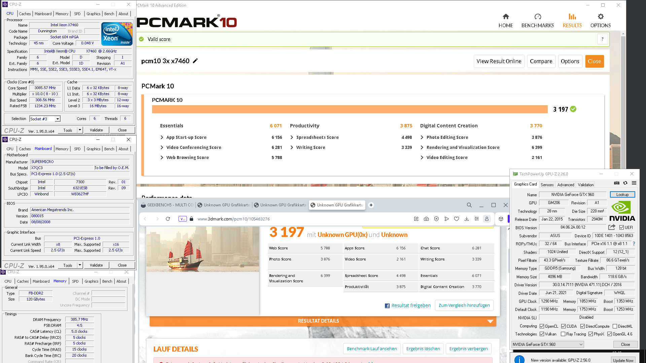This screenshot has width=646, height=363.
Task: Reload the 3dmark page
Action: pos(168,219)
